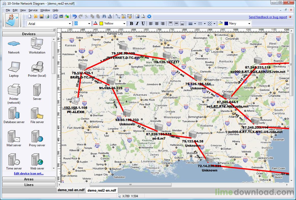Select the Add text tool icon
296x200 pixels.
[110, 17]
